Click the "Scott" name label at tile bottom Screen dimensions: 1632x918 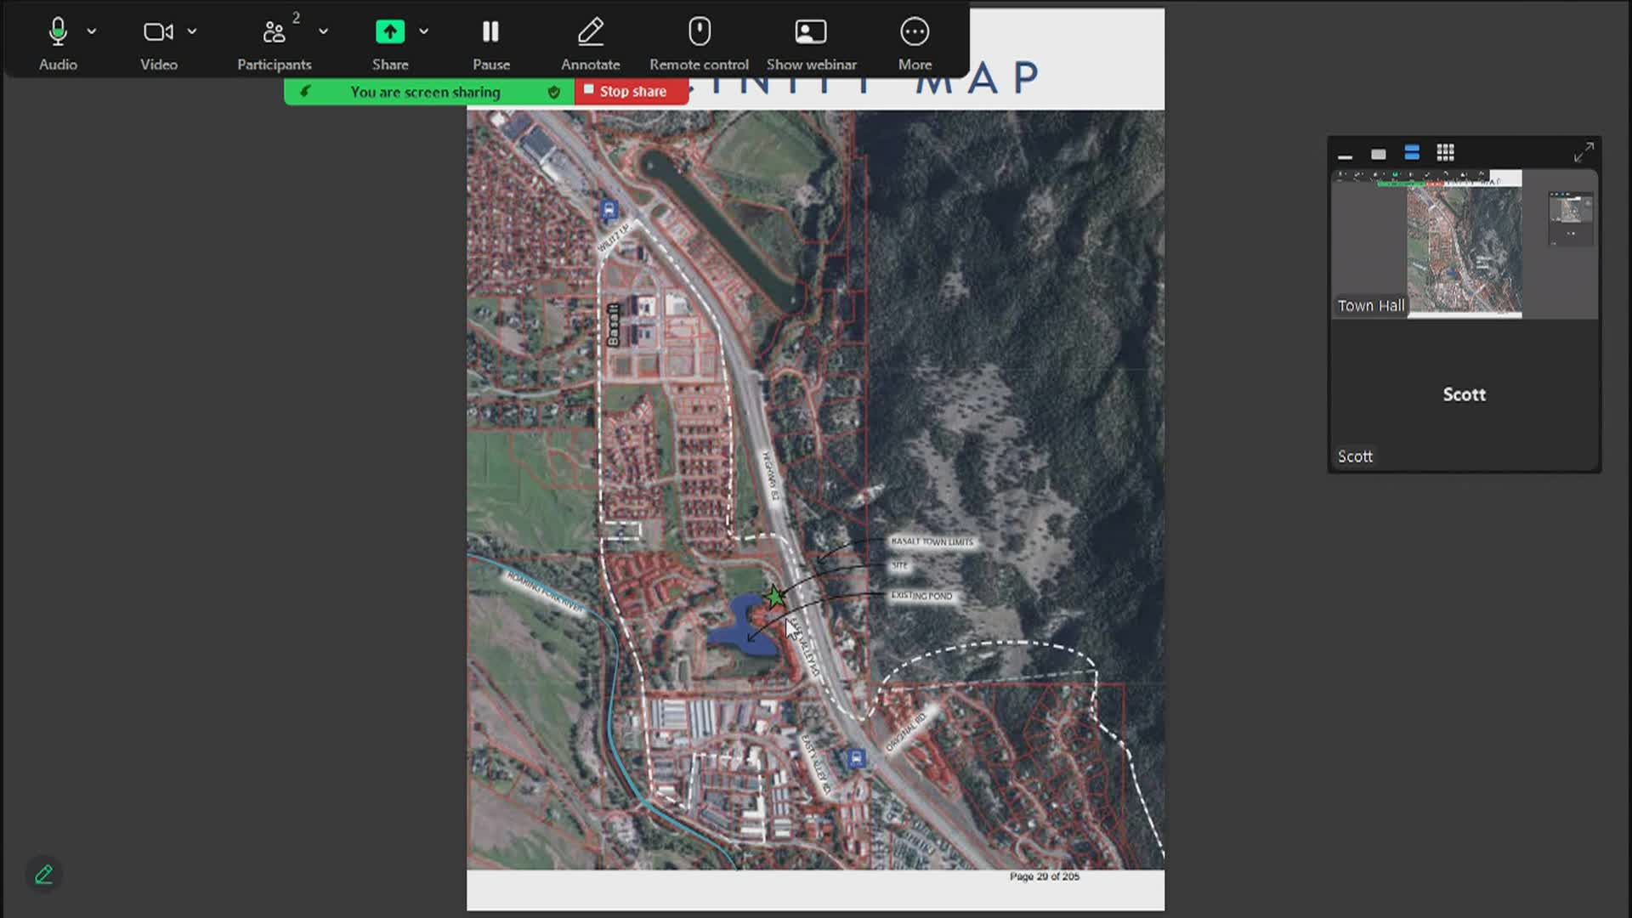click(x=1355, y=456)
